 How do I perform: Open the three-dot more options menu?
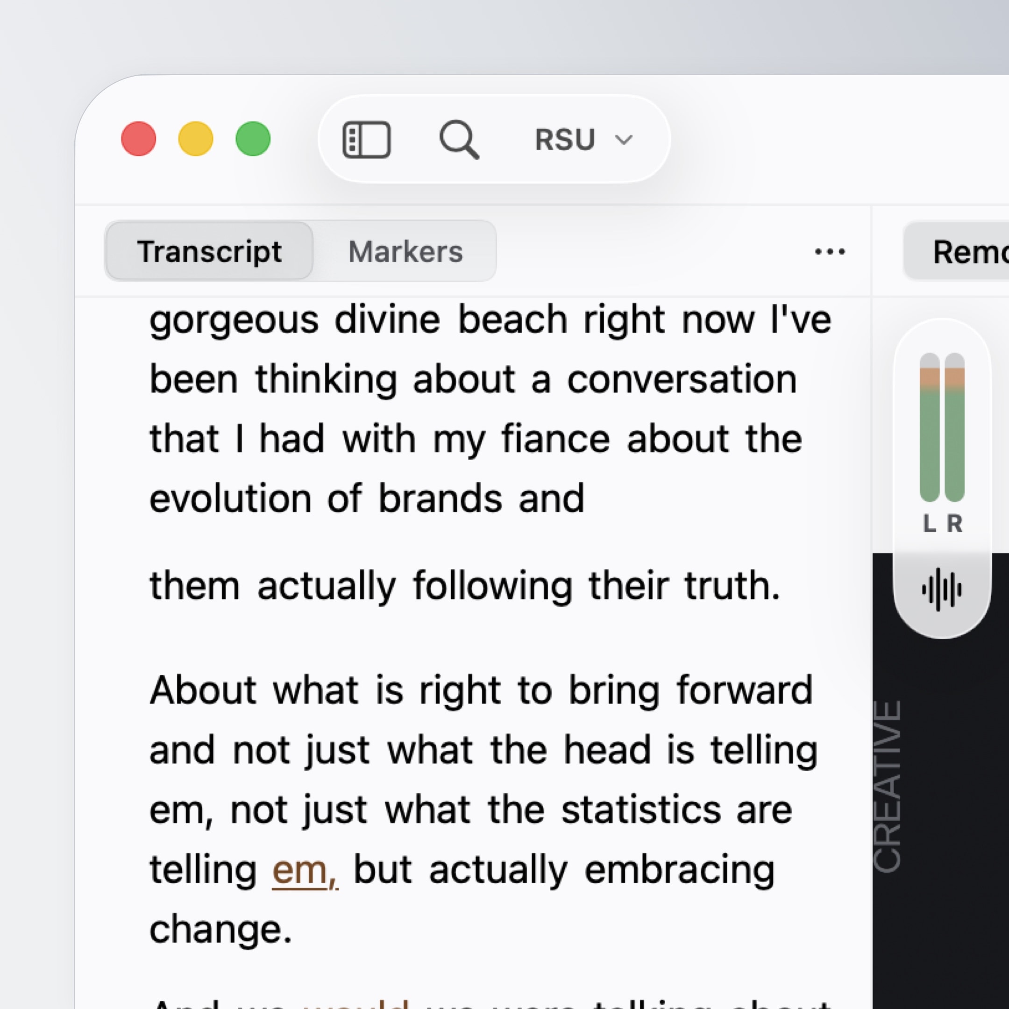tap(830, 252)
